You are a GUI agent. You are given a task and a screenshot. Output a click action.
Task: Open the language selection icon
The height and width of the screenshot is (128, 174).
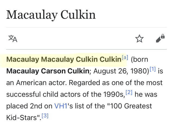coord(13,39)
